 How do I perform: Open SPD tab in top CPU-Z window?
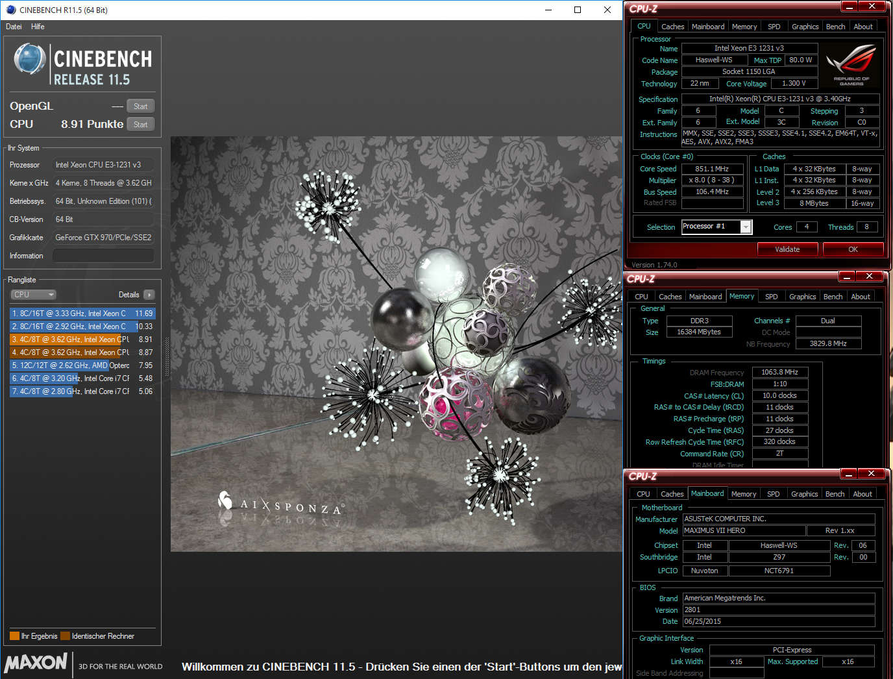pyautogui.click(x=774, y=27)
